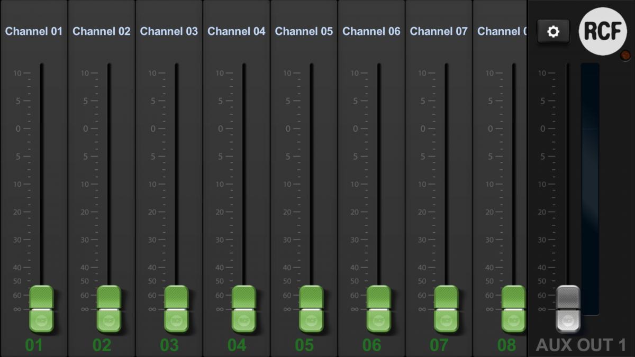The height and width of the screenshot is (357, 635).
Task: Click the AUX OUT 1 label
Action: (x=581, y=345)
